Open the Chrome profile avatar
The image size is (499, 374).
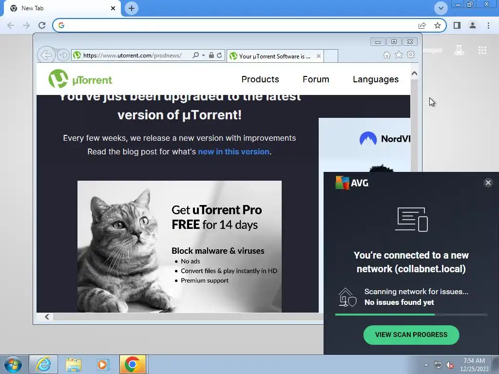(473, 25)
